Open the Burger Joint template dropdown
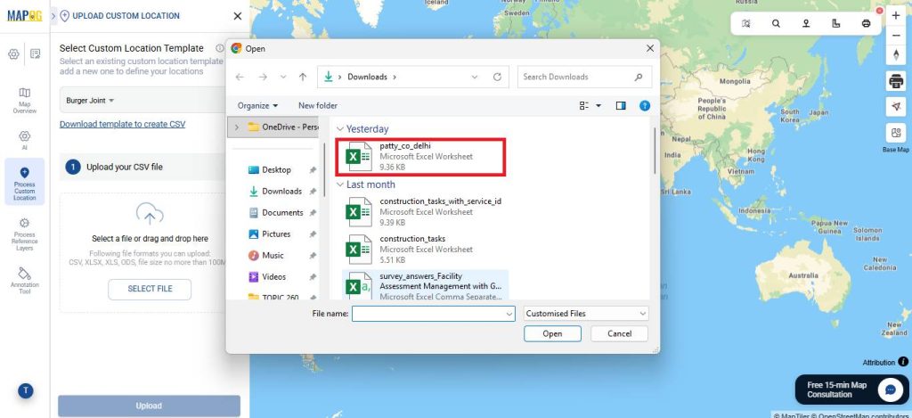 tap(90, 100)
